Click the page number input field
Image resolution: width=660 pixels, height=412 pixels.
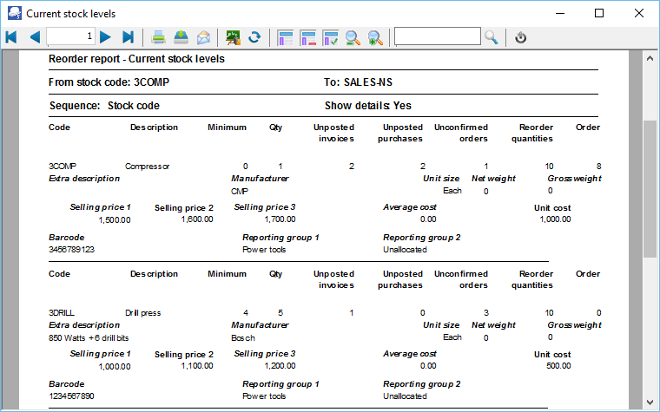pos(70,36)
